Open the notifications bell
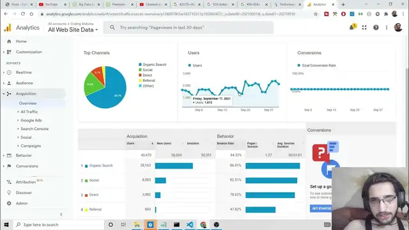Image resolution: width=409 pixels, height=230 pixels. tap(352, 27)
